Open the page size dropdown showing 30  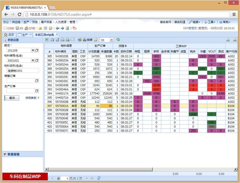111,40
